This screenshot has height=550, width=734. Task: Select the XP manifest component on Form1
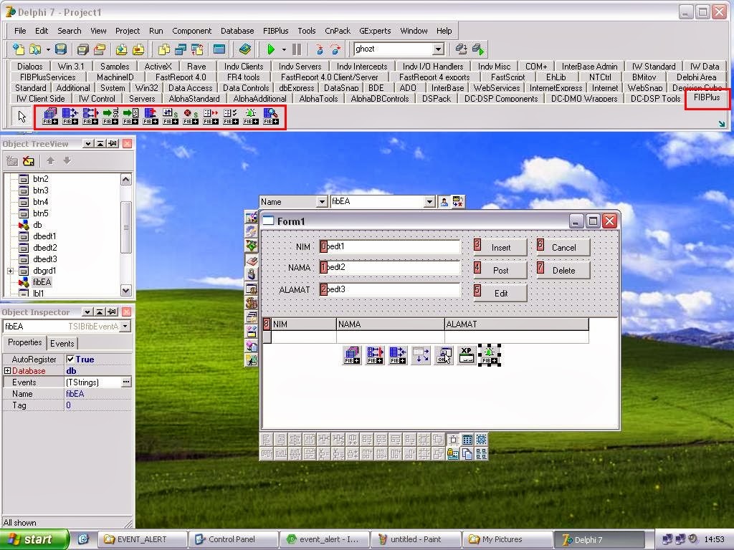tap(466, 355)
